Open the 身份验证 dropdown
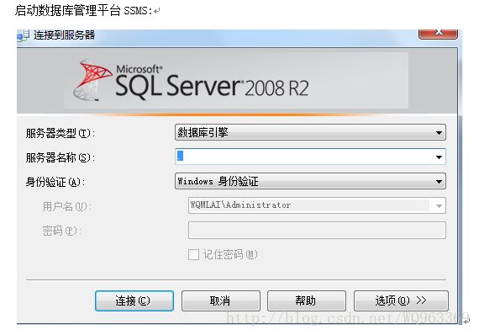The height and width of the screenshot is (335, 479). click(310, 181)
